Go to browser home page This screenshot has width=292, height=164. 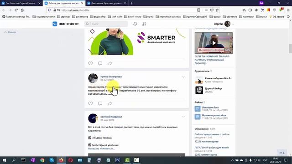coord(22,10)
